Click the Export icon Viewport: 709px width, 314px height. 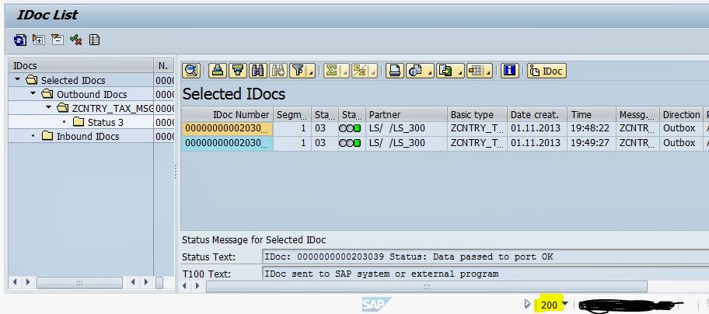point(445,71)
